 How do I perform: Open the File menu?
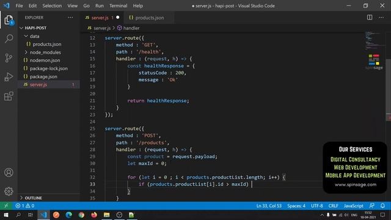(19, 5)
